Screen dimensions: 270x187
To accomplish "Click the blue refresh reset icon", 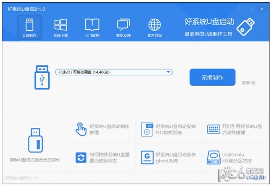I will click(81, 157).
